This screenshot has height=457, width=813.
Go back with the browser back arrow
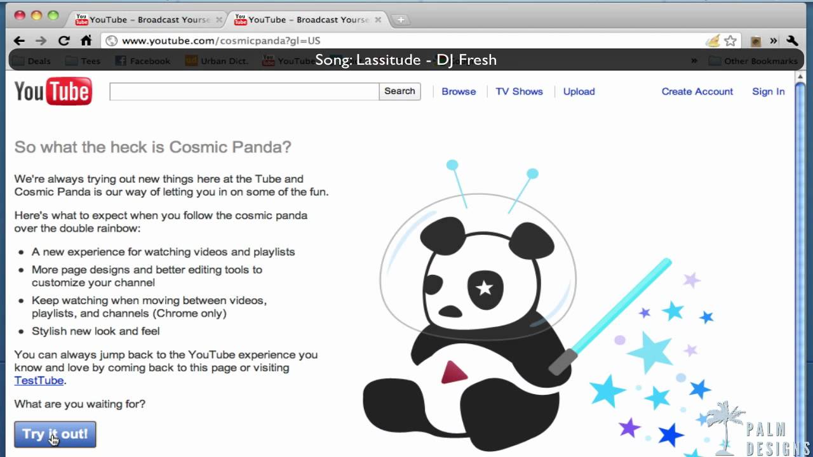[x=19, y=41]
